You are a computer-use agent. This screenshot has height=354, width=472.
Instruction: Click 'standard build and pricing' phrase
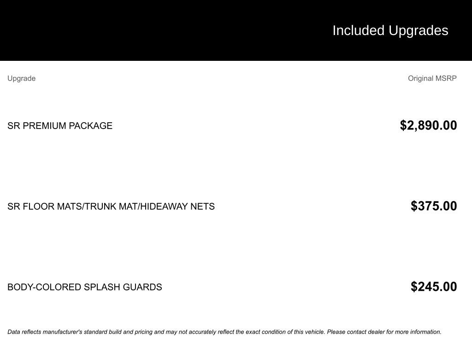click(x=118, y=332)
